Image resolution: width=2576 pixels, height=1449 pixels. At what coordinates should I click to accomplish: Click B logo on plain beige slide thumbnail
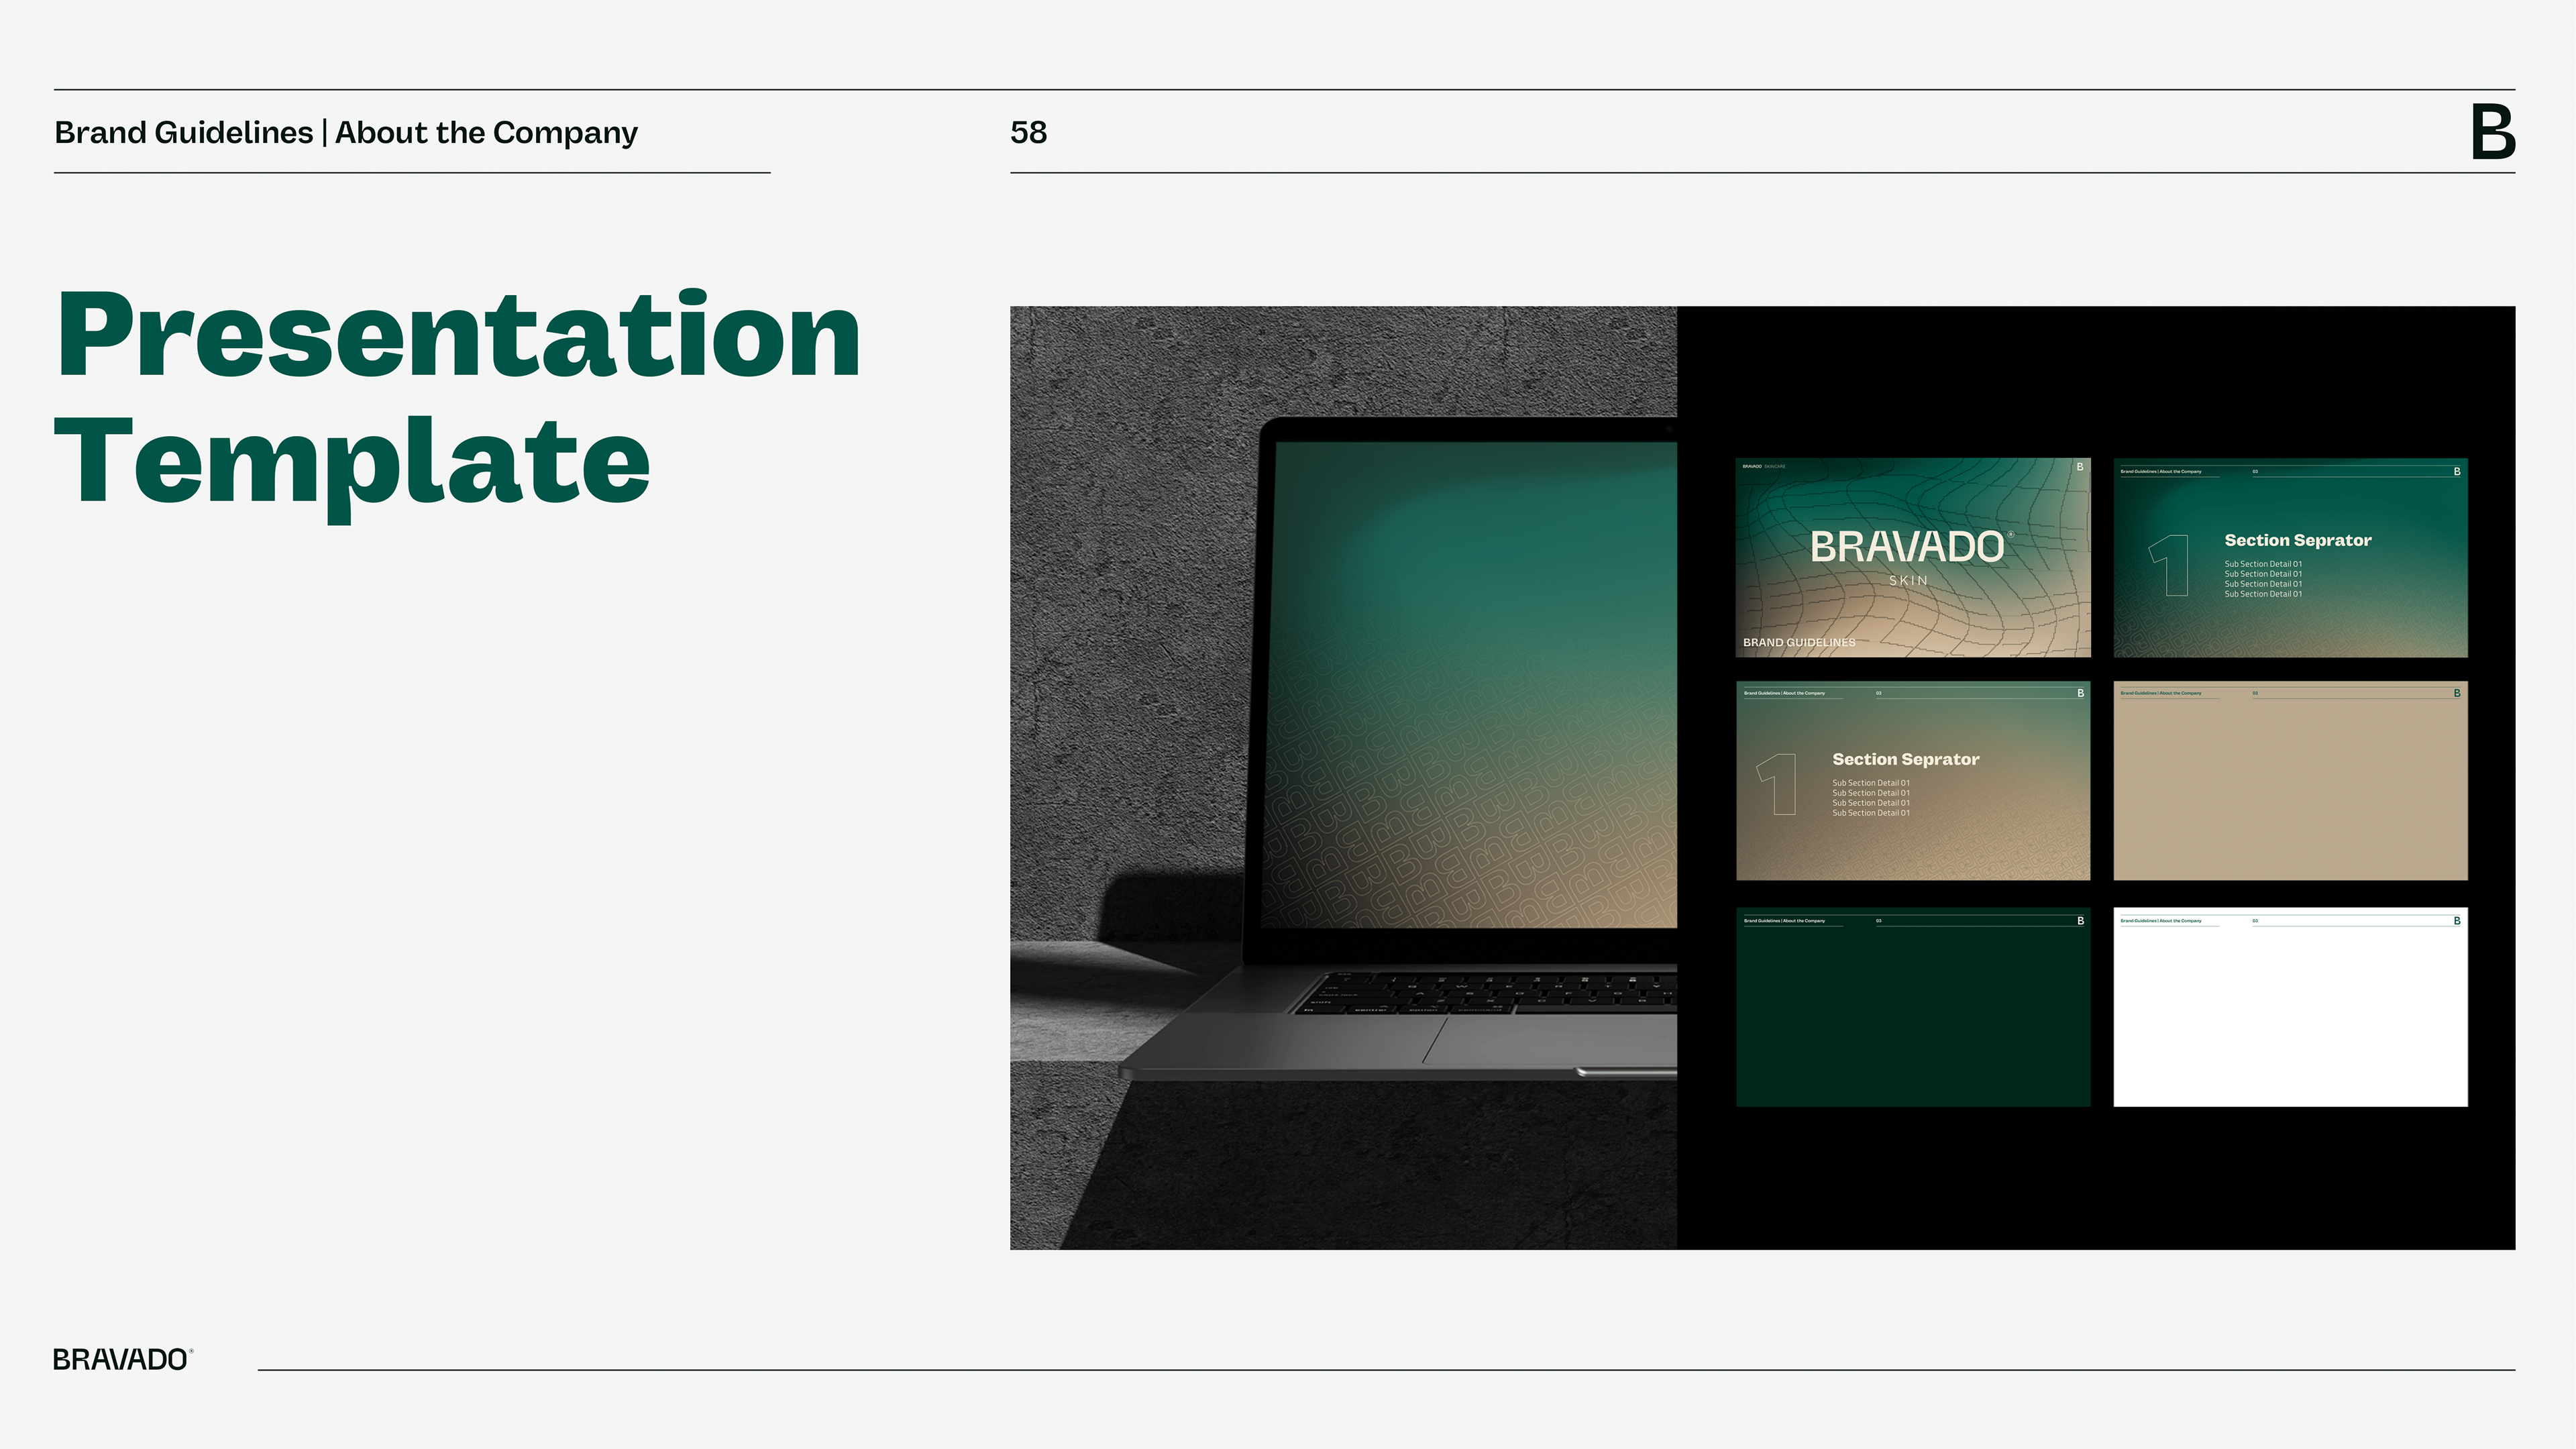(2457, 693)
